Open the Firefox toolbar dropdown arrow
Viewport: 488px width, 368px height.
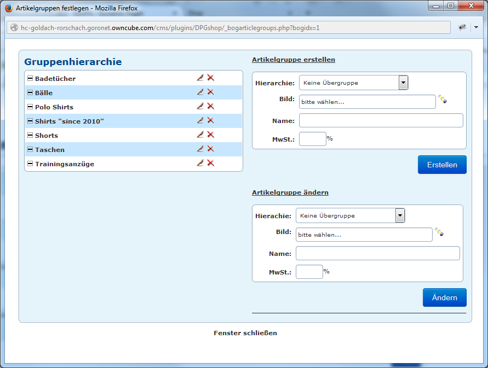(x=476, y=27)
